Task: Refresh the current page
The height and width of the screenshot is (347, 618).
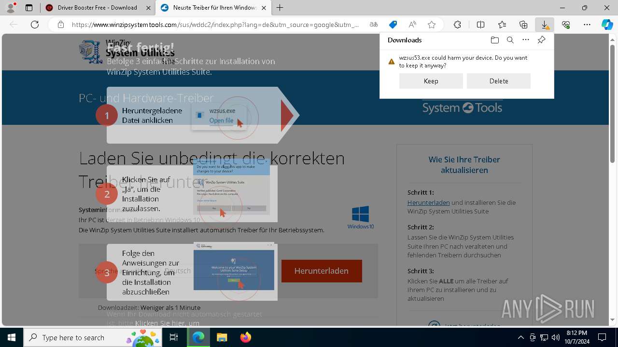Action: [x=35, y=25]
